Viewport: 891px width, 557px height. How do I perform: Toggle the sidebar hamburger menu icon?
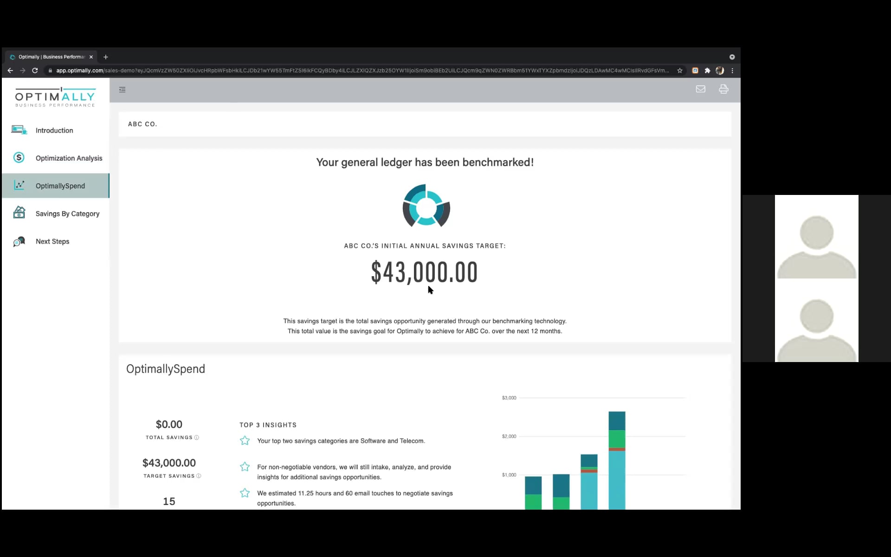[122, 90]
